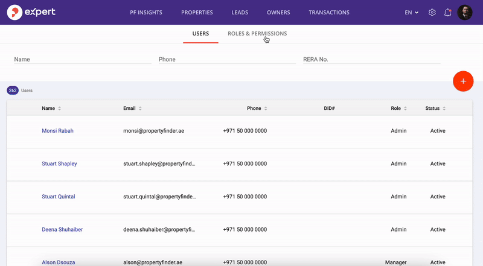Switch to the ROLES & PERMISSIONS tab
Viewport: 483px width, 266px height.
(257, 34)
